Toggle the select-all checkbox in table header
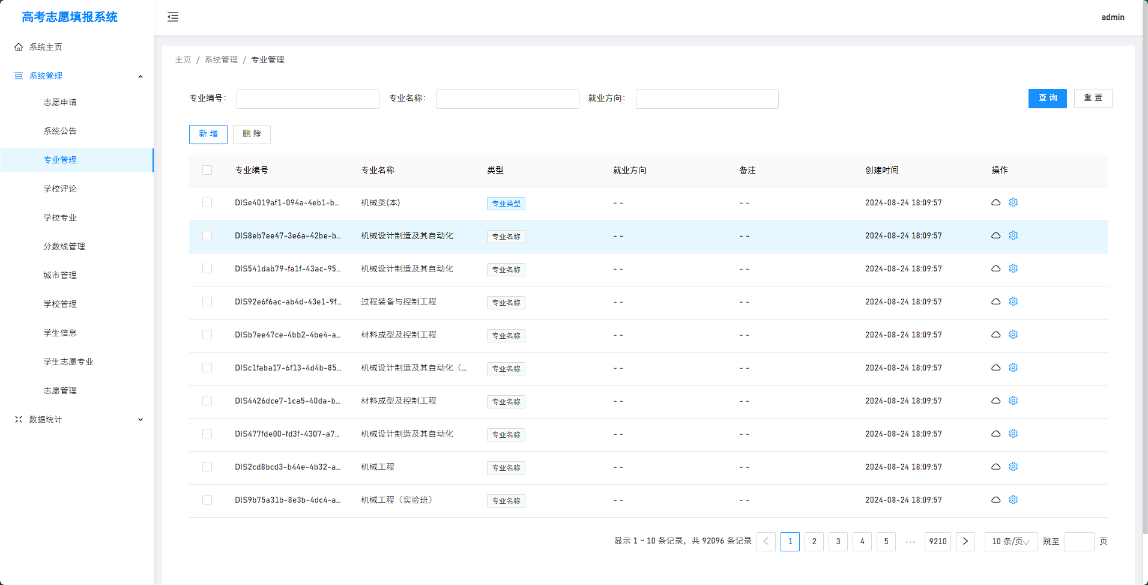1148x585 pixels. click(x=207, y=170)
